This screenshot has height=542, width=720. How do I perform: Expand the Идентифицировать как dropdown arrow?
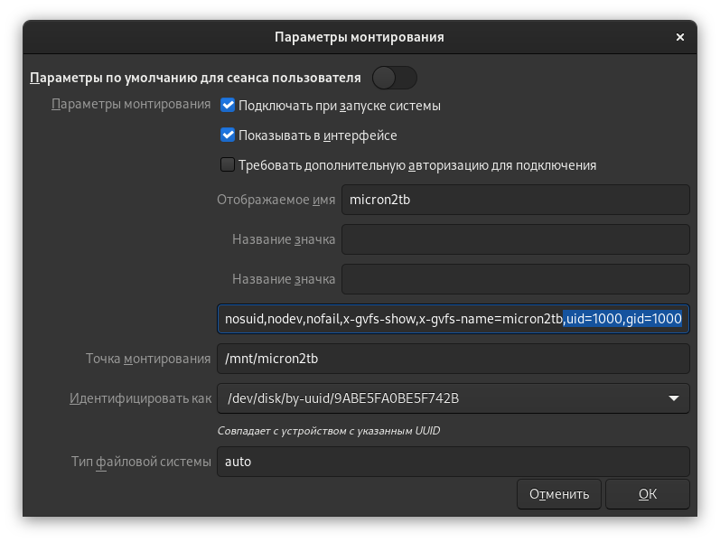pos(673,398)
